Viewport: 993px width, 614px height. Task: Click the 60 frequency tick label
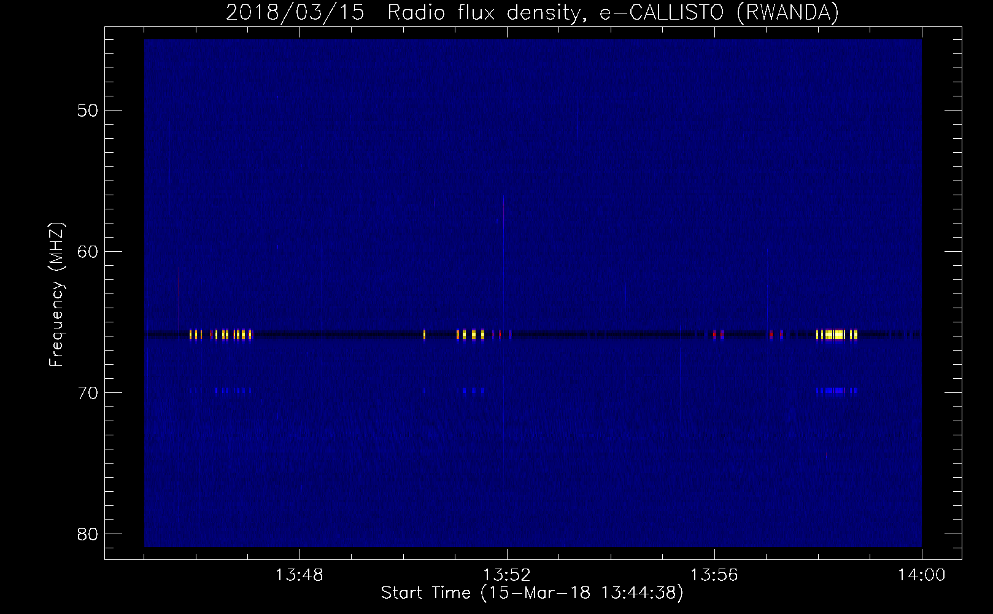pos(88,251)
